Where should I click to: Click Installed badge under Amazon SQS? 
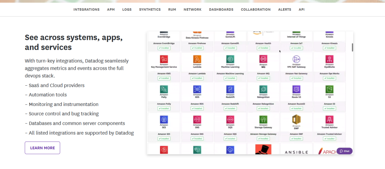(x=230, y=139)
